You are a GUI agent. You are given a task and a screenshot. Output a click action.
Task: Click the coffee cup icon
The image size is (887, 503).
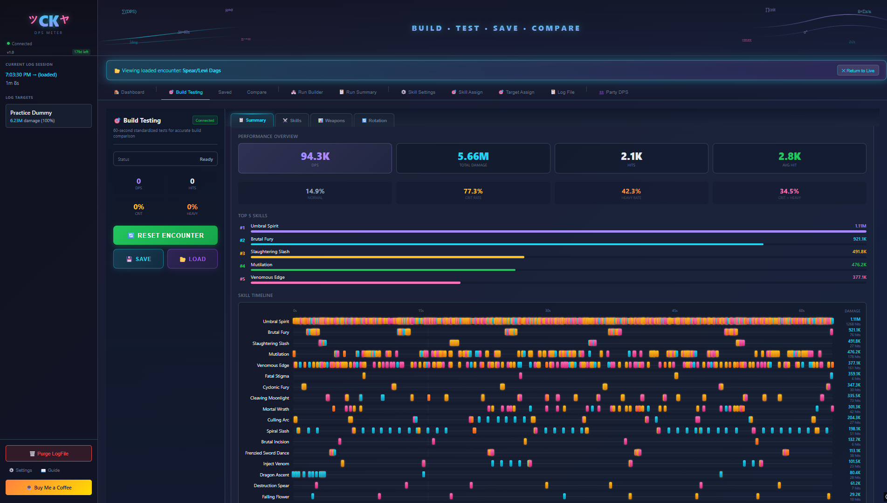(29, 488)
